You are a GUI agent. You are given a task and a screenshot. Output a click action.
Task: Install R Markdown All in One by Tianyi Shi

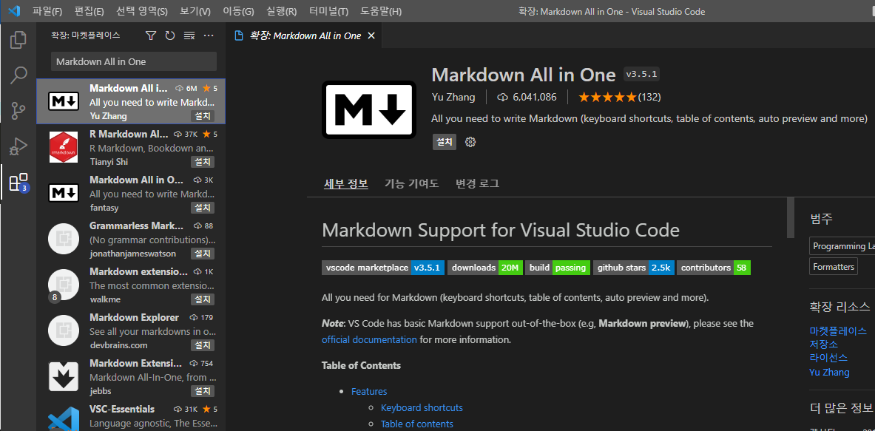tap(202, 162)
